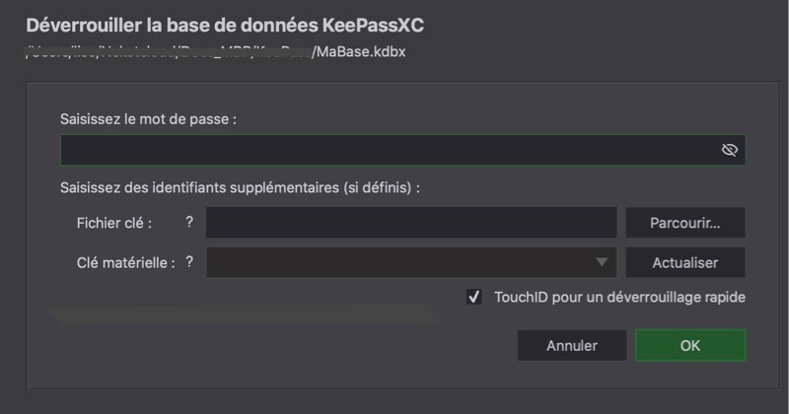Click into the Fichier clé path field

click(x=410, y=223)
